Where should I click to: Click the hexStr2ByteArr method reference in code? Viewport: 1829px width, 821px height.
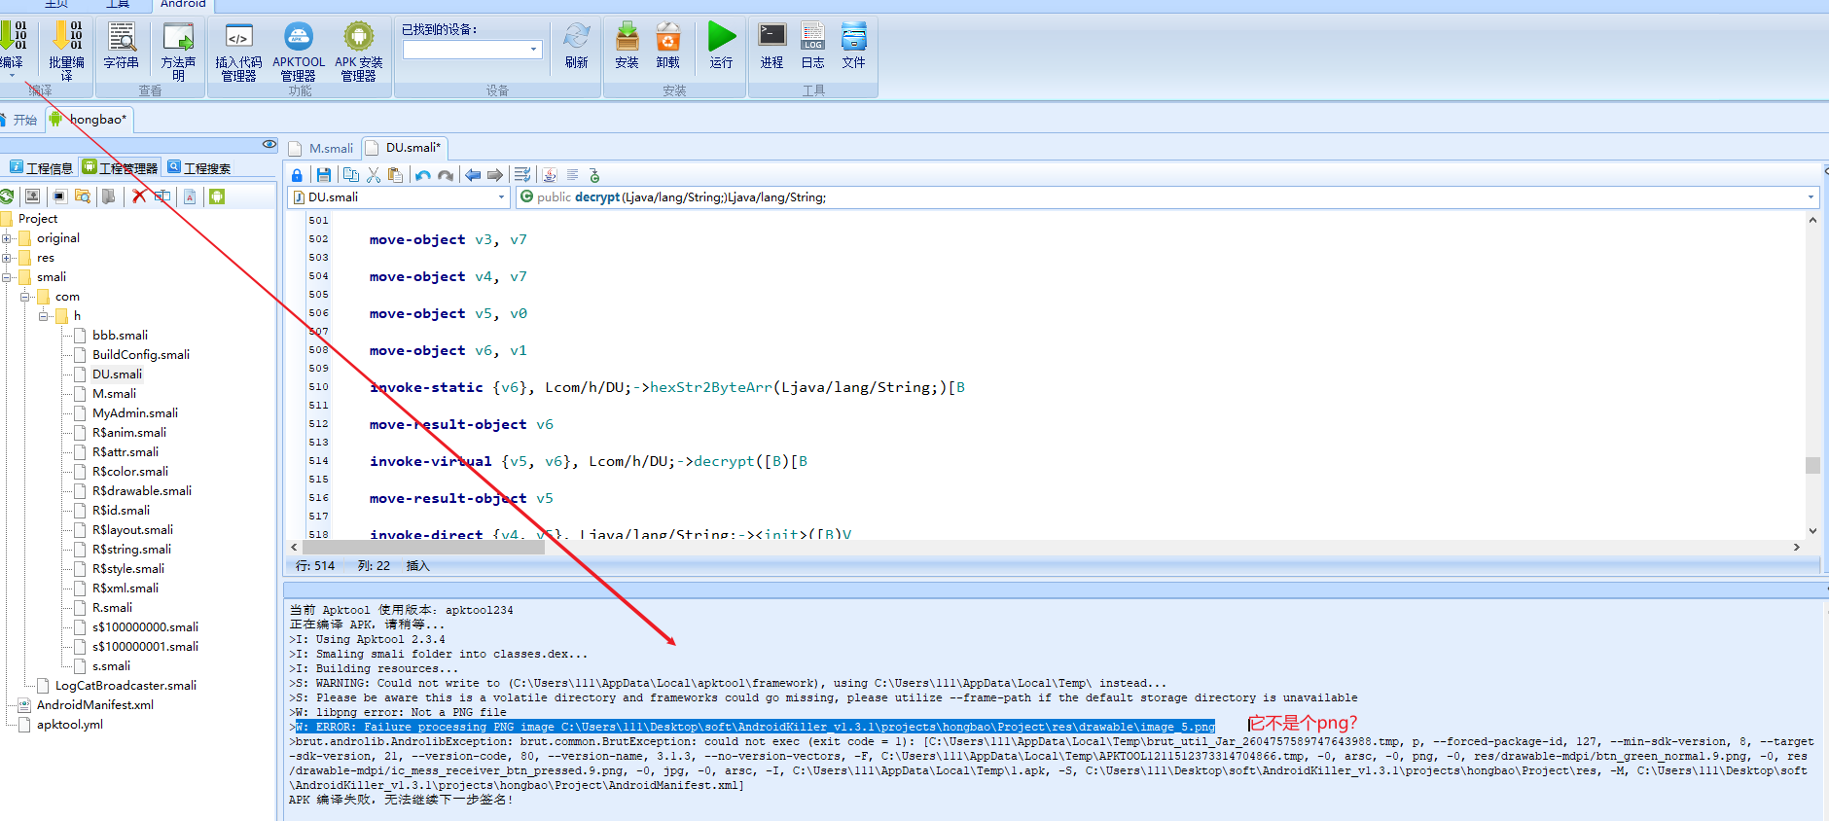(x=710, y=387)
